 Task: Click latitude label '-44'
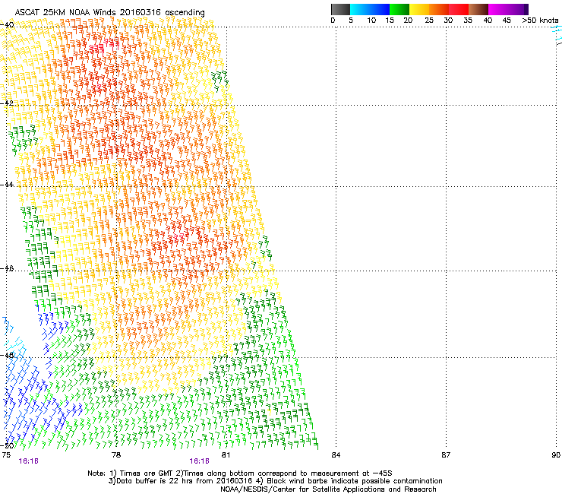[7, 185]
